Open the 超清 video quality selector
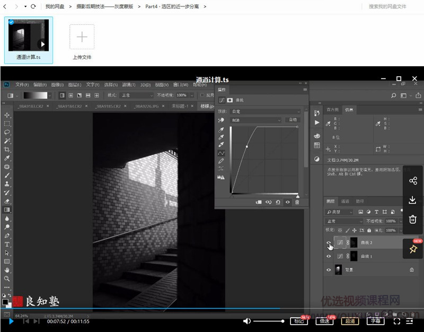 pos(350,321)
